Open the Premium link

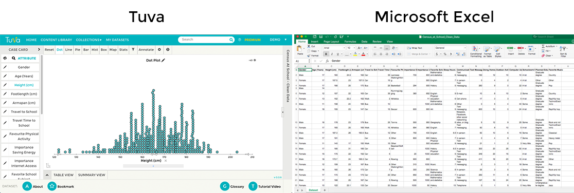(x=253, y=40)
